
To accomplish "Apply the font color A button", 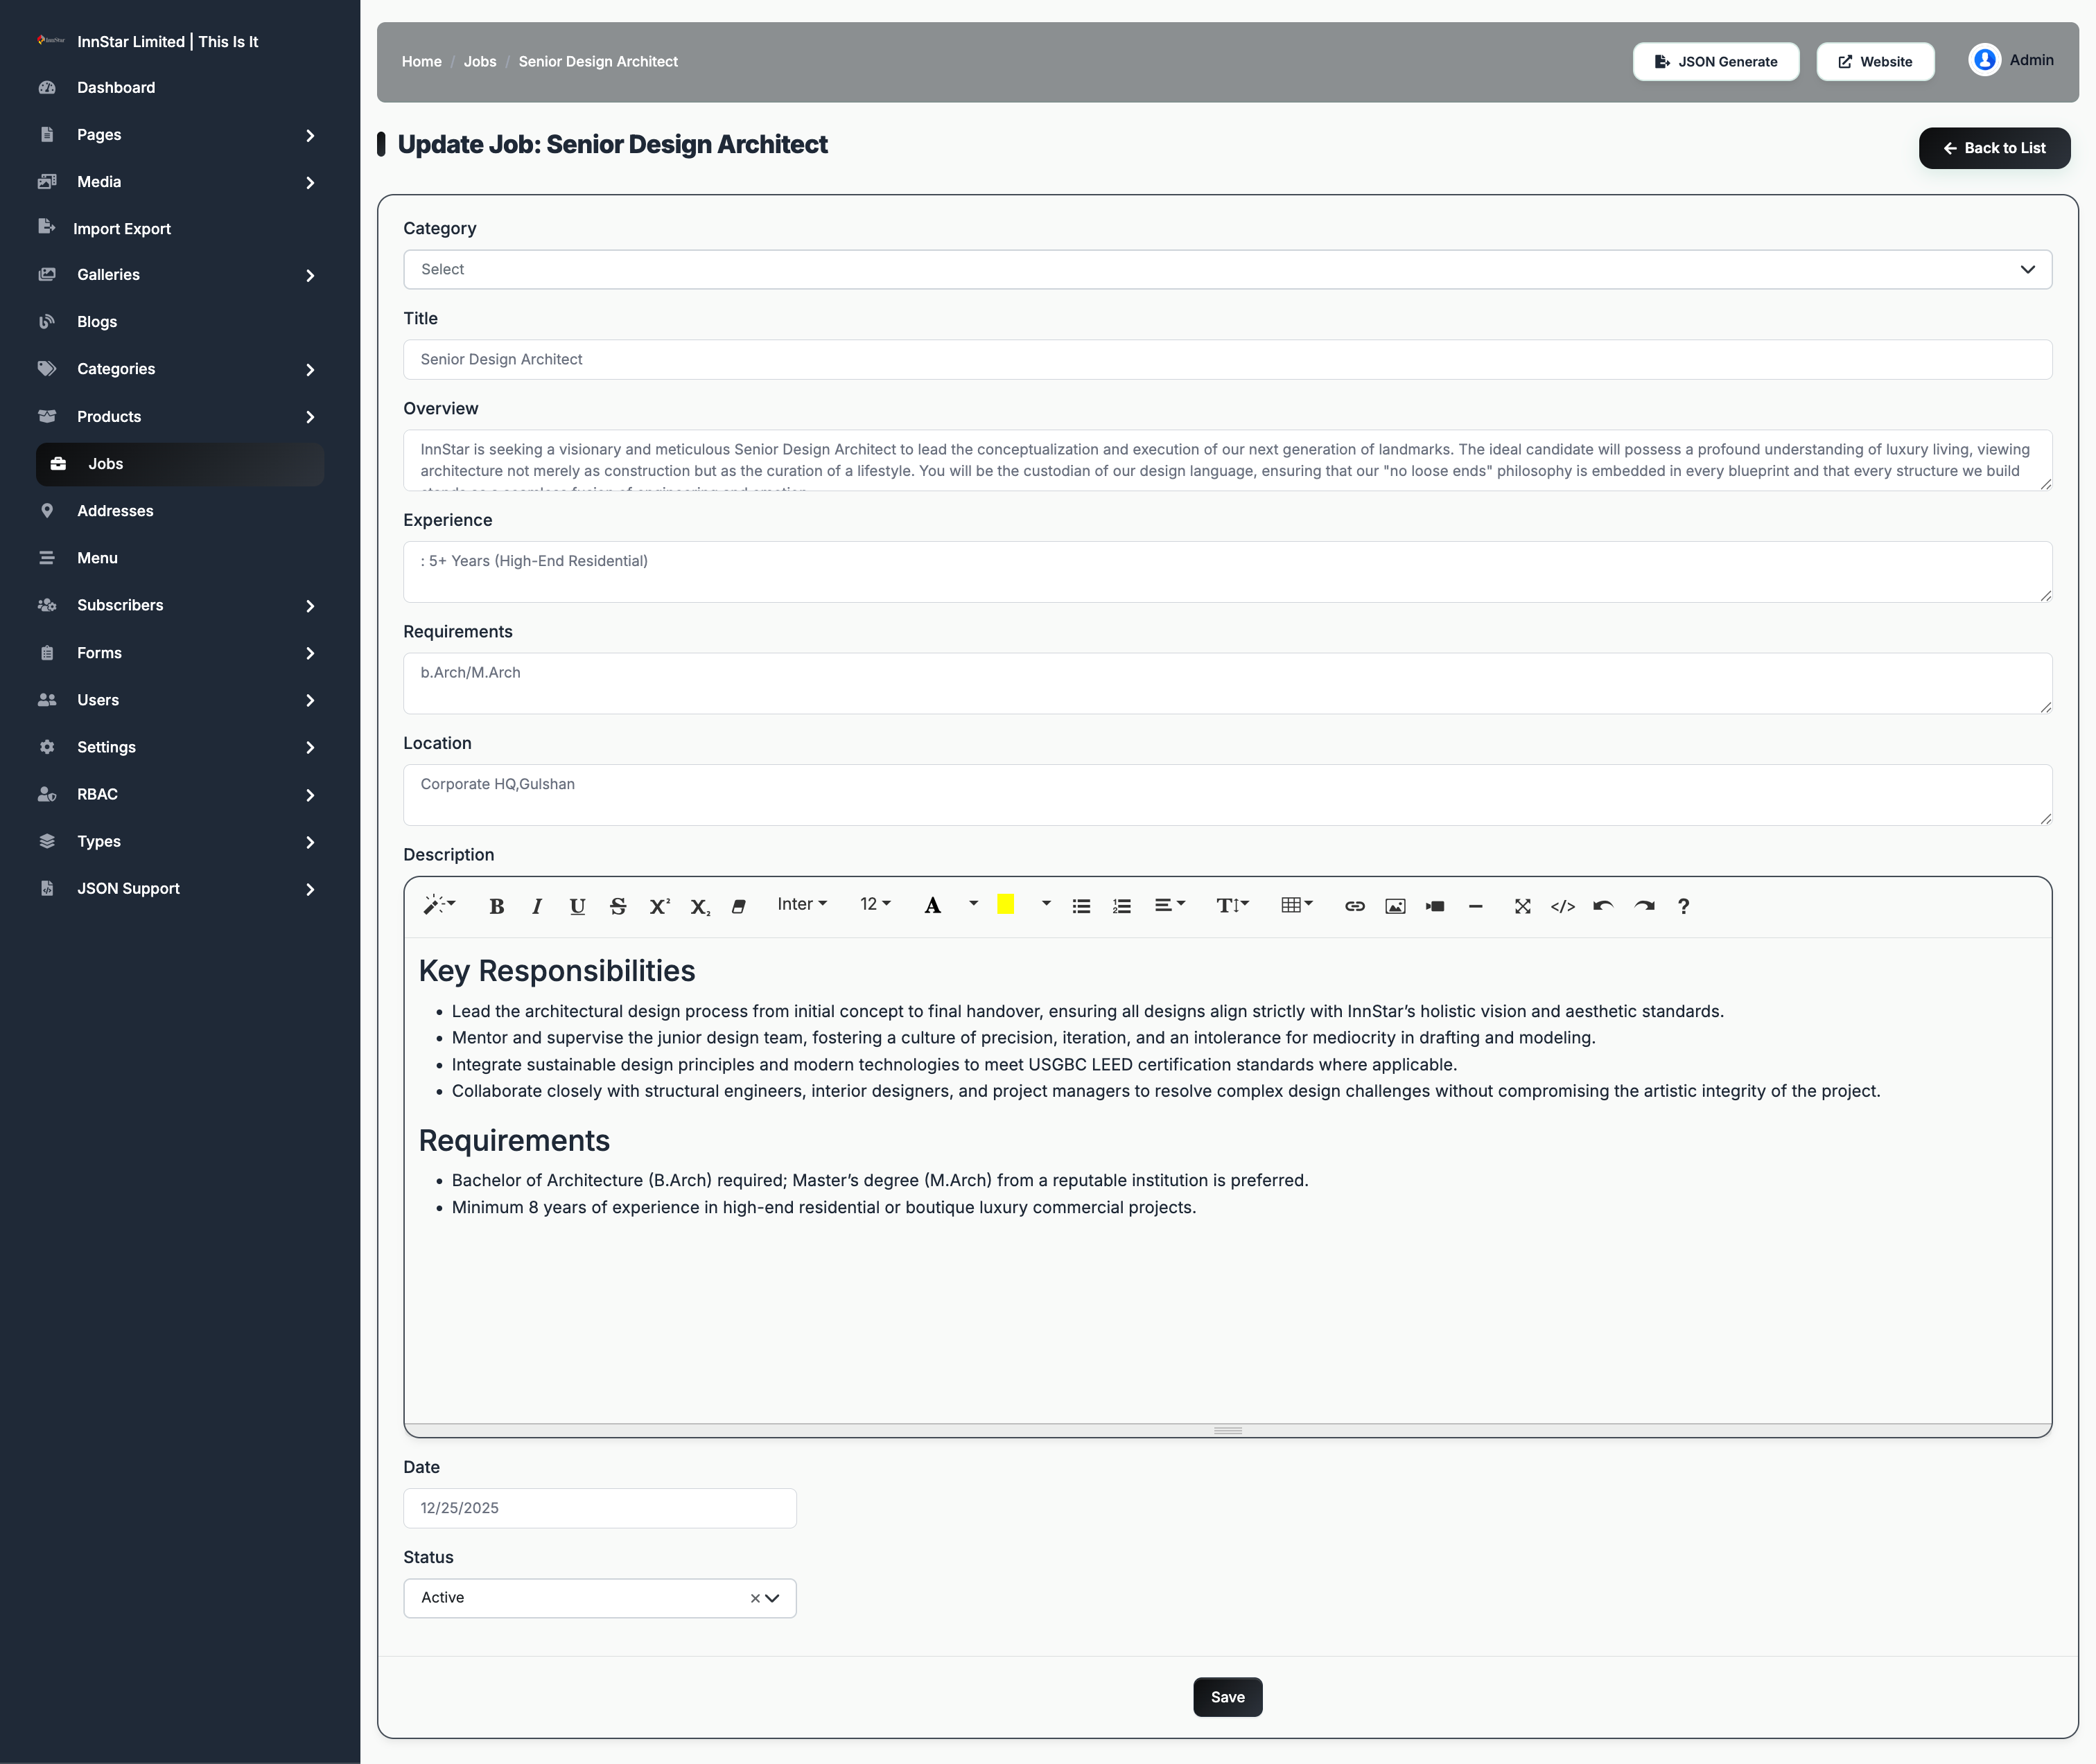I will pos(932,906).
